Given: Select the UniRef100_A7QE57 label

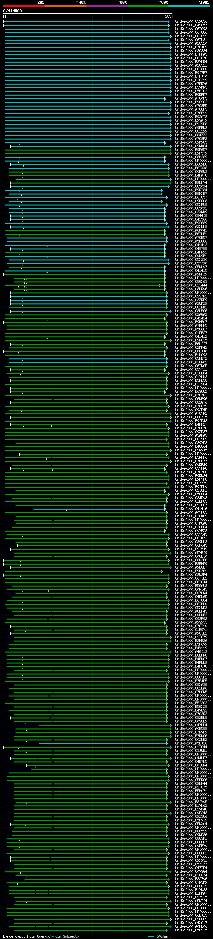Looking at the screenshot, I should pyautogui.click(x=191, y=238).
